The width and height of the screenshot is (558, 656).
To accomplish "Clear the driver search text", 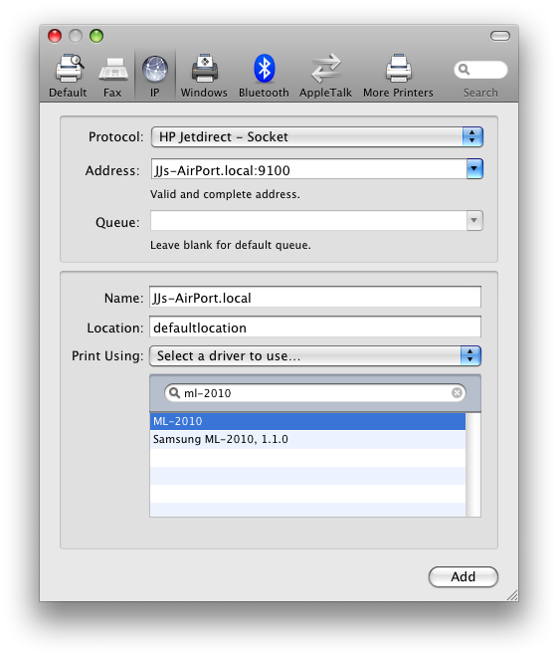I will [x=457, y=393].
